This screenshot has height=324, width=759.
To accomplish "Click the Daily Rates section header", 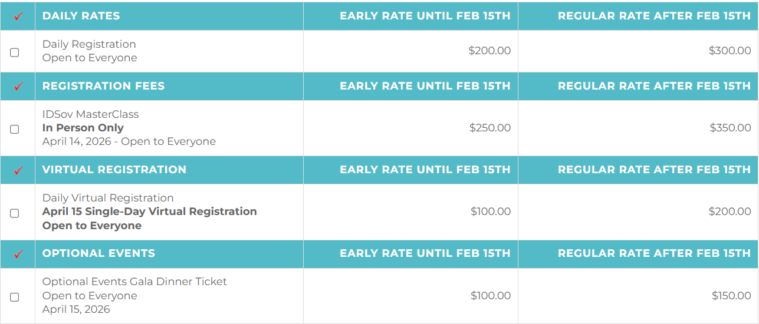I will (81, 16).
